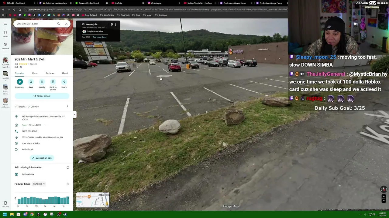This screenshot has width=389, height=218.
Task: Open the Windows Start menu
Action: pos(5,214)
